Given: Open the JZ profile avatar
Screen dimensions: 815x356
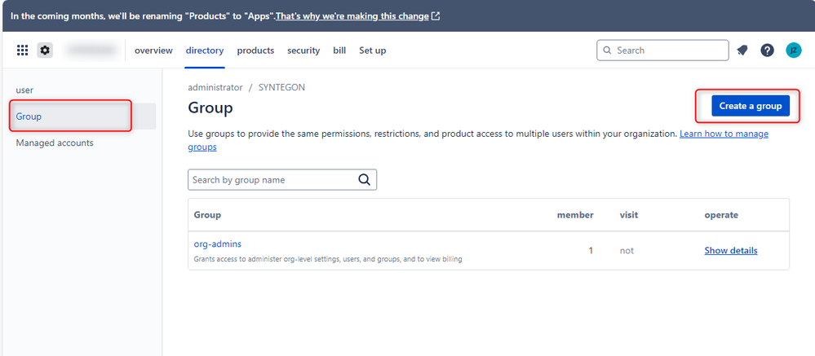Looking at the screenshot, I should [x=793, y=51].
